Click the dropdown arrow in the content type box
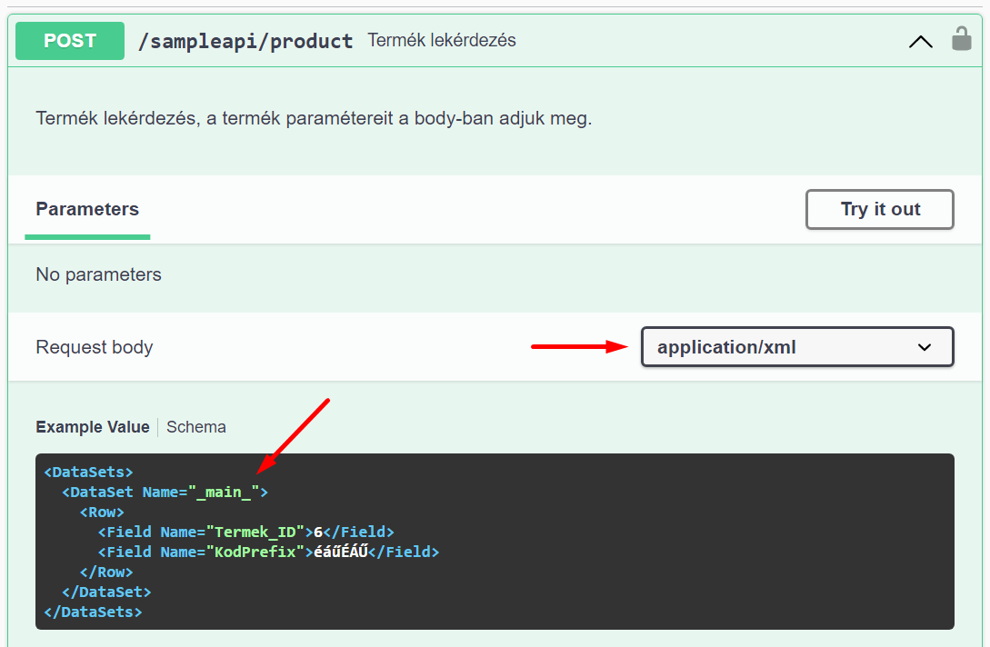 point(925,347)
